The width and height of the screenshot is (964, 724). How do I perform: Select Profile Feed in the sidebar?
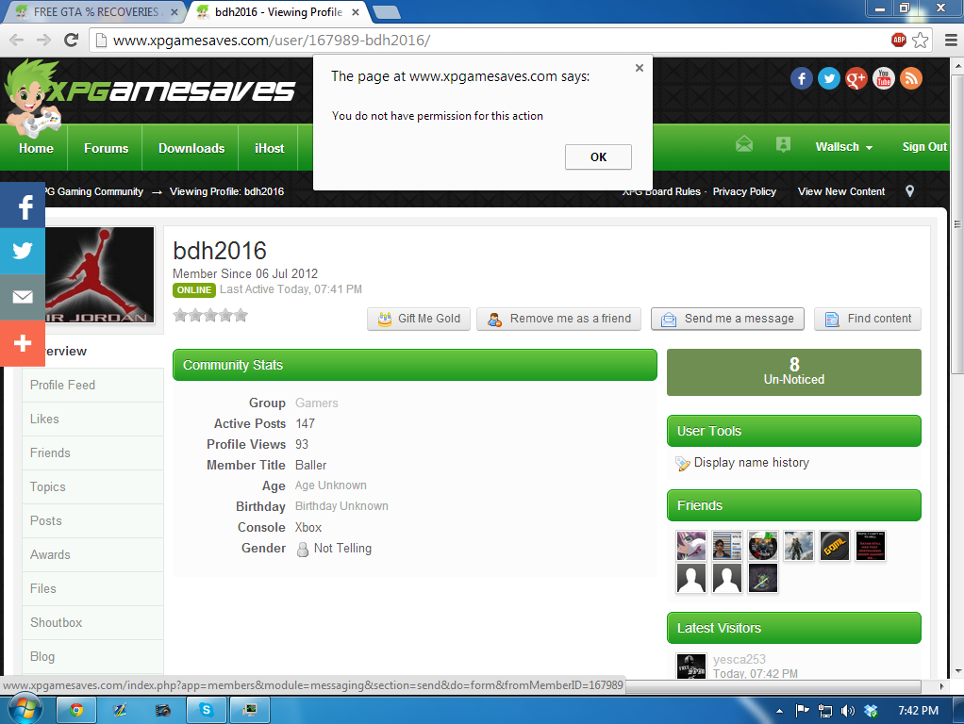click(x=62, y=385)
